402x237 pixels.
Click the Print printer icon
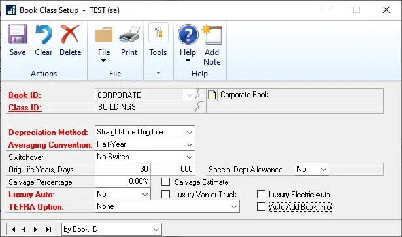pyautogui.click(x=129, y=34)
